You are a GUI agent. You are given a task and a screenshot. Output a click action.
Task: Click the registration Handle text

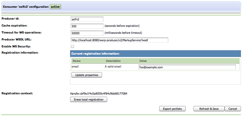(99, 93)
